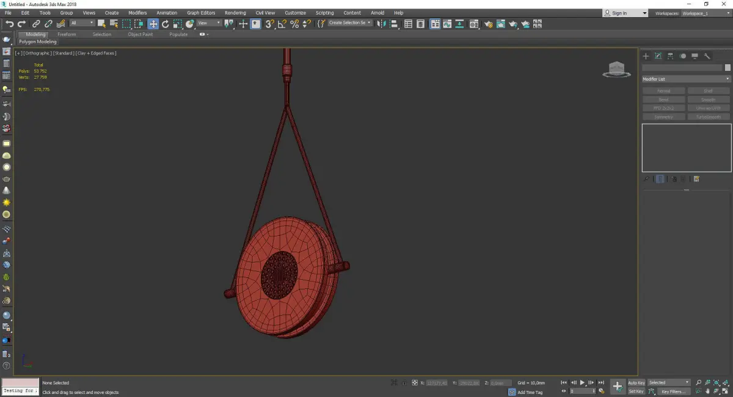This screenshot has height=397, width=733.
Task: Select the Select and Move tool
Action: 153,24
